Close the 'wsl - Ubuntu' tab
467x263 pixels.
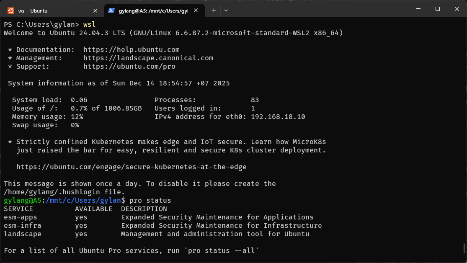(x=95, y=10)
